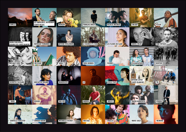Viewport: 186px width, 132px height.
Task: Open the BOA JOO portrait
Action: pyautogui.click(x=69, y=95)
